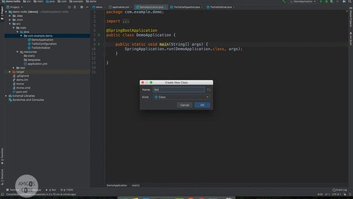Cancel the Create New Class dialog
Image resolution: width=353 pixels, height=199 pixels.
pyautogui.click(x=184, y=105)
